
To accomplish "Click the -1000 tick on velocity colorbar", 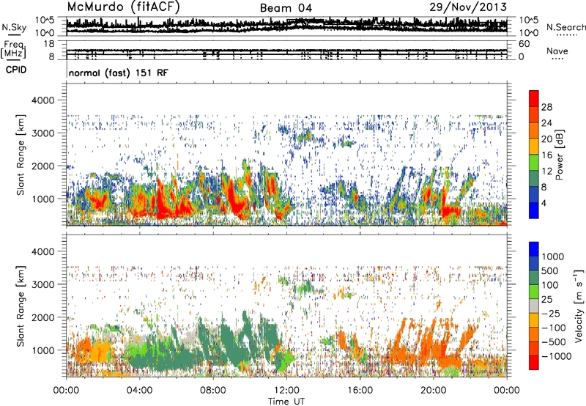I will pos(557,356).
